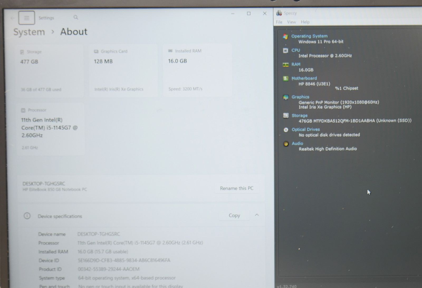Collapse the Device specifications section chevron
422x288 pixels.
pos(257,215)
